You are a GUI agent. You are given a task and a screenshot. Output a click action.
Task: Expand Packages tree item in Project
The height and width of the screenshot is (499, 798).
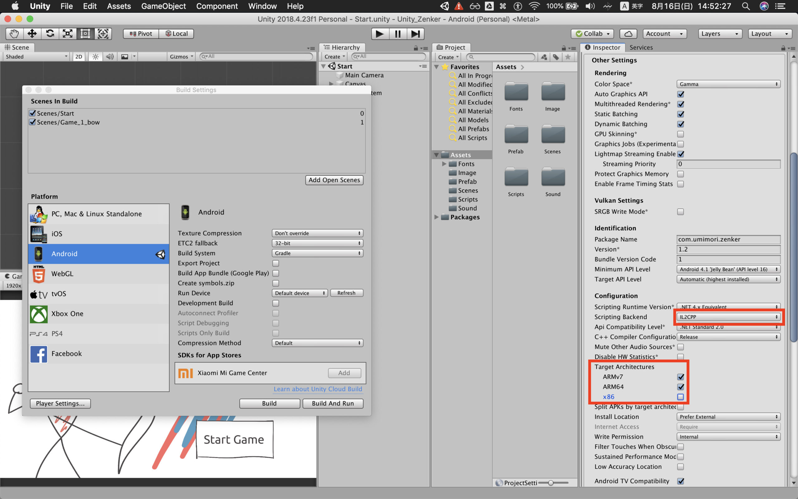438,217
